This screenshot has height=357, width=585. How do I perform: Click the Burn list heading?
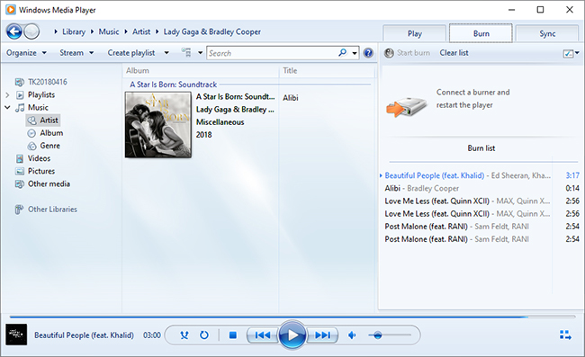pyautogui.click(x=481, y=148)
